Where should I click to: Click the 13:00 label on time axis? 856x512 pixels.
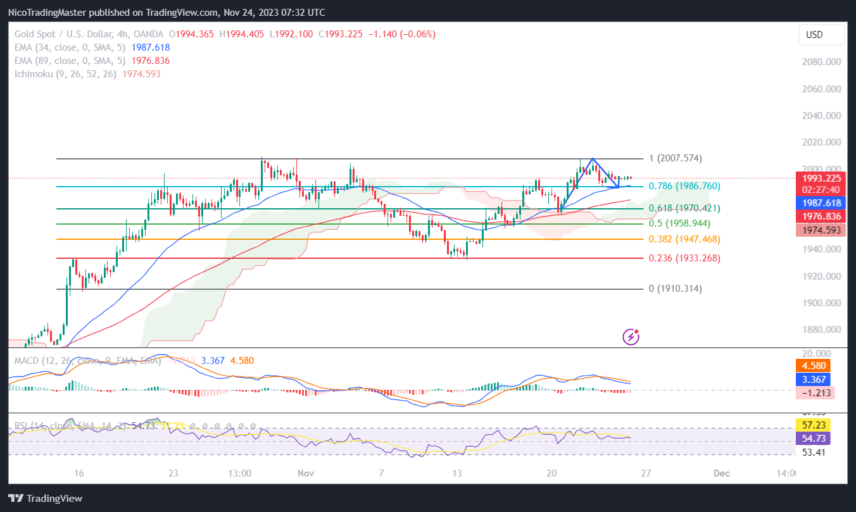(240, 473)
